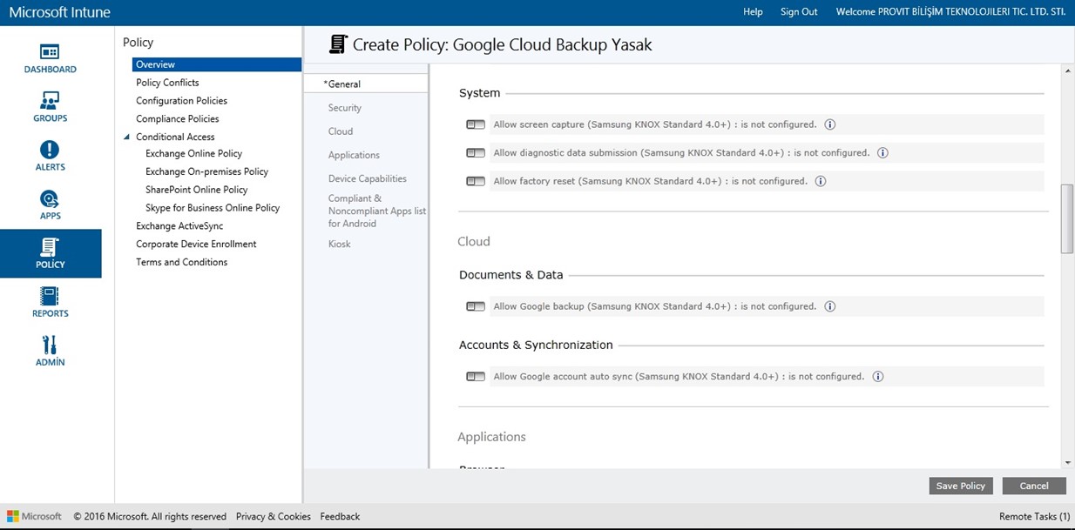Click the Microsoft logo in footer
Image resolution: width=1075 pixels, height=530 pixels.
[x=36, y=516]
